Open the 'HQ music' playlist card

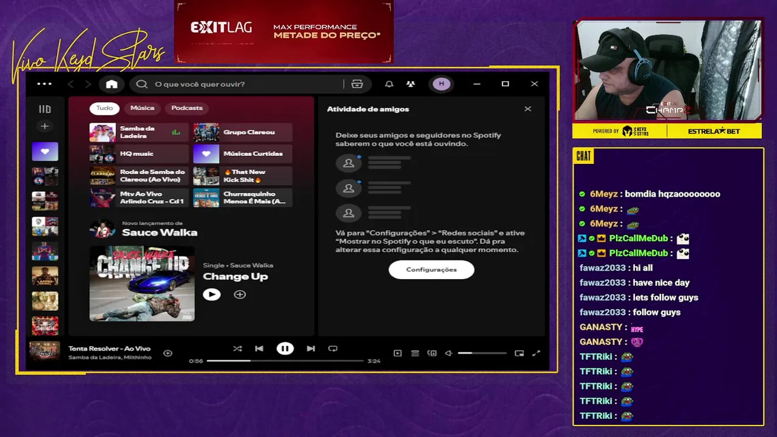click(139, 154)
